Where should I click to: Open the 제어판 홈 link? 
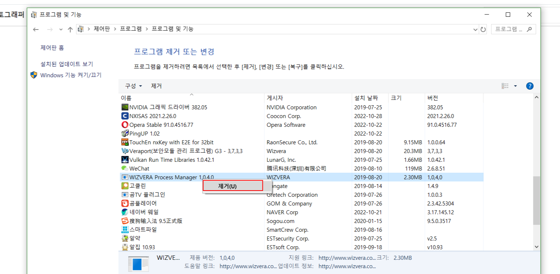click(x=52, y=48)
